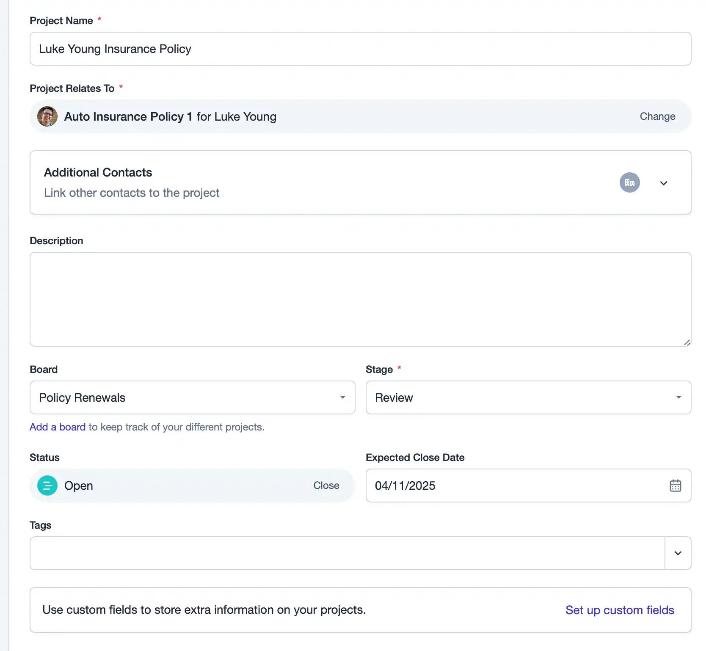Open the Tags dropdown chevron
This screenshot has width=706, height=651.
click(x=678, y=553)
